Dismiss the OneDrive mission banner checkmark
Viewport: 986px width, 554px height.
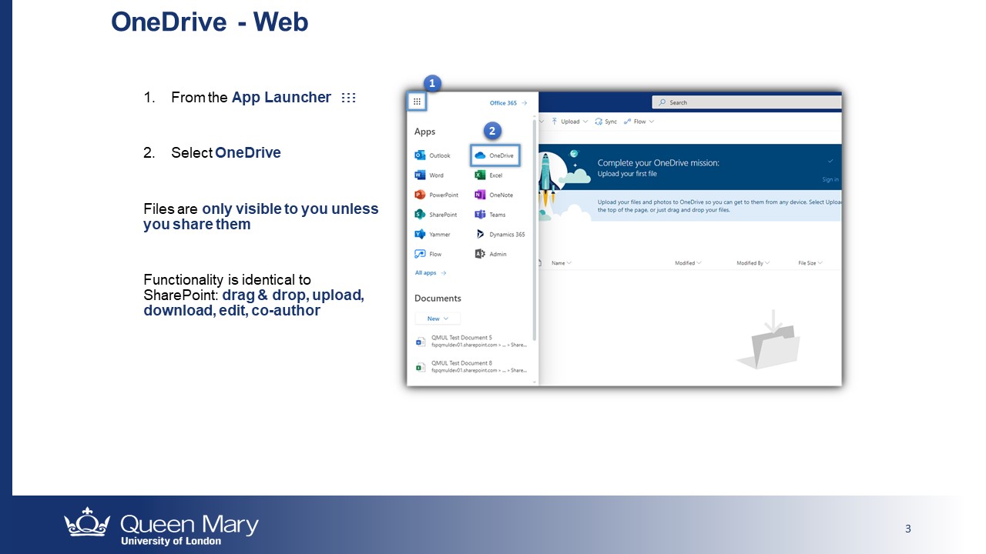(830, 162)
